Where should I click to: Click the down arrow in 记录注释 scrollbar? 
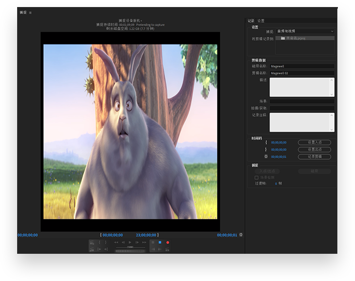(x=332, y=130)
